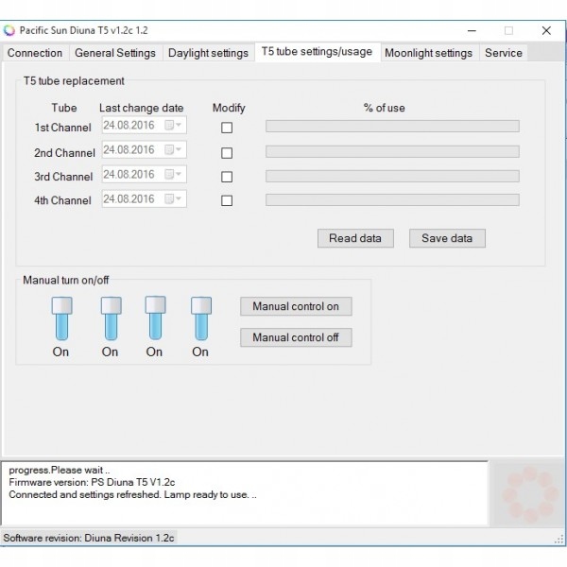Viewport: 567px width, 567px height.
Task: Open the Moonlight settings tab
Action: (x=428, y=53)
